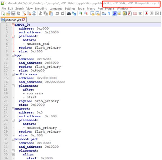
Task: Open the Search menu
Action: (x=20, y=9)
